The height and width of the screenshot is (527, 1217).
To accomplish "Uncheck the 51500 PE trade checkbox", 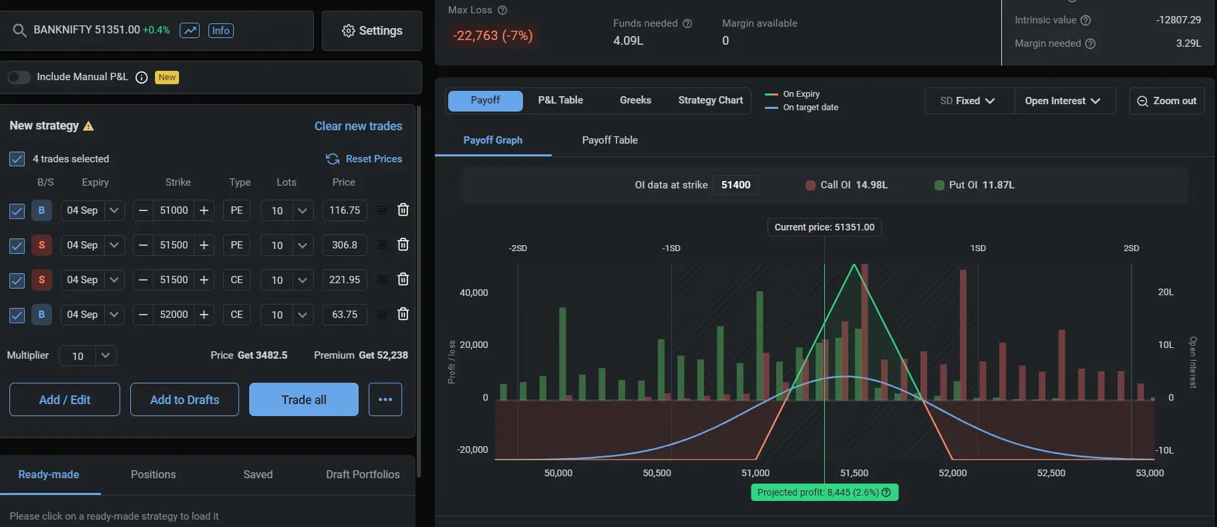I will pyautogui.click(x=17, y=246).
